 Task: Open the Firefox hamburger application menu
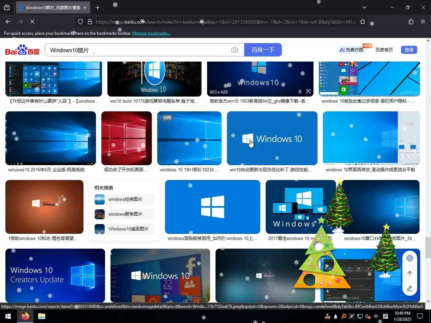[423, 22]
